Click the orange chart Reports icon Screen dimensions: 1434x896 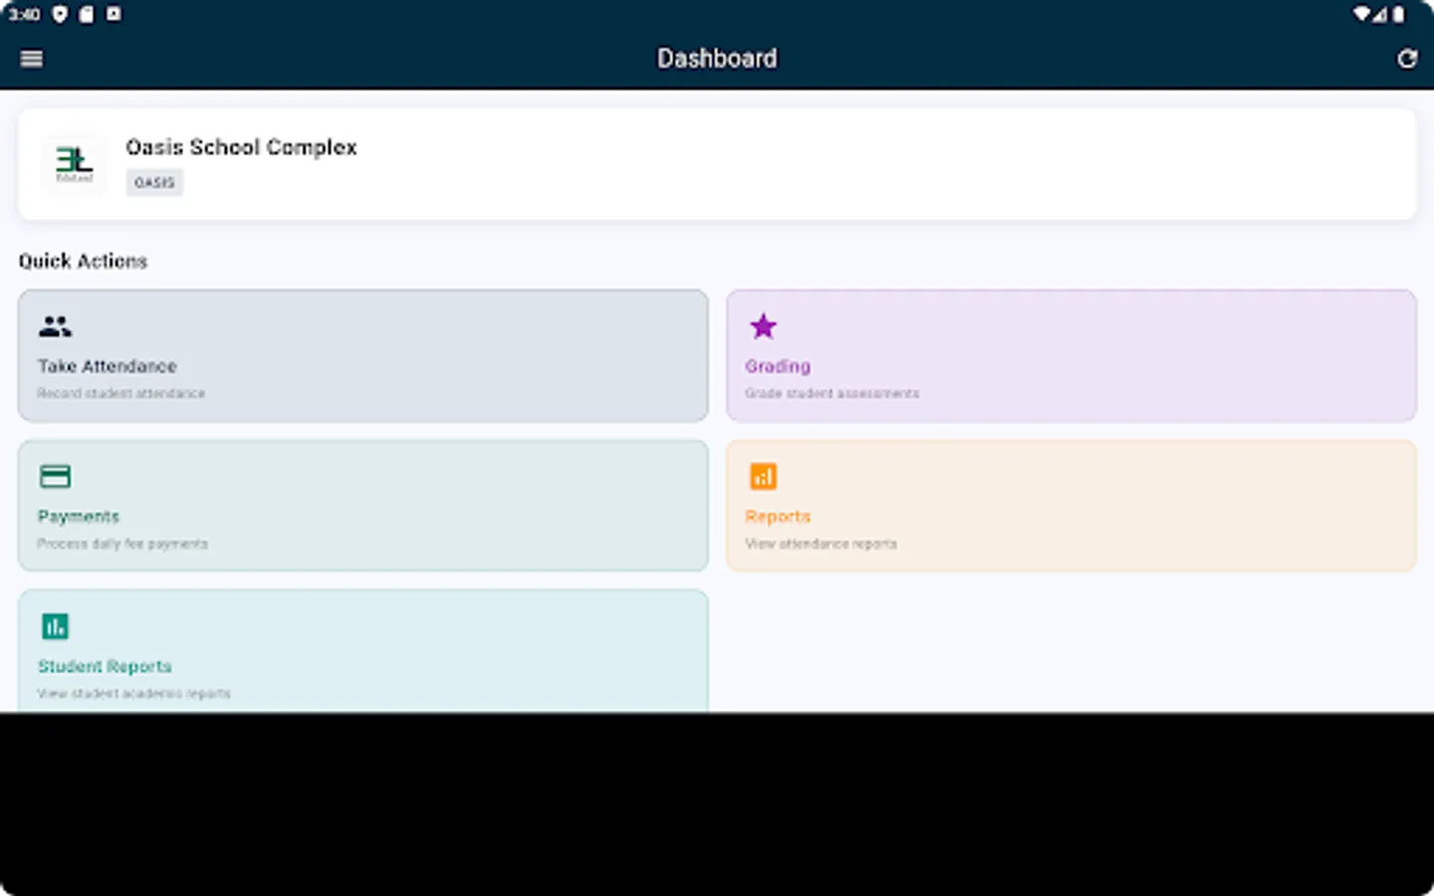tap(763, 476)
